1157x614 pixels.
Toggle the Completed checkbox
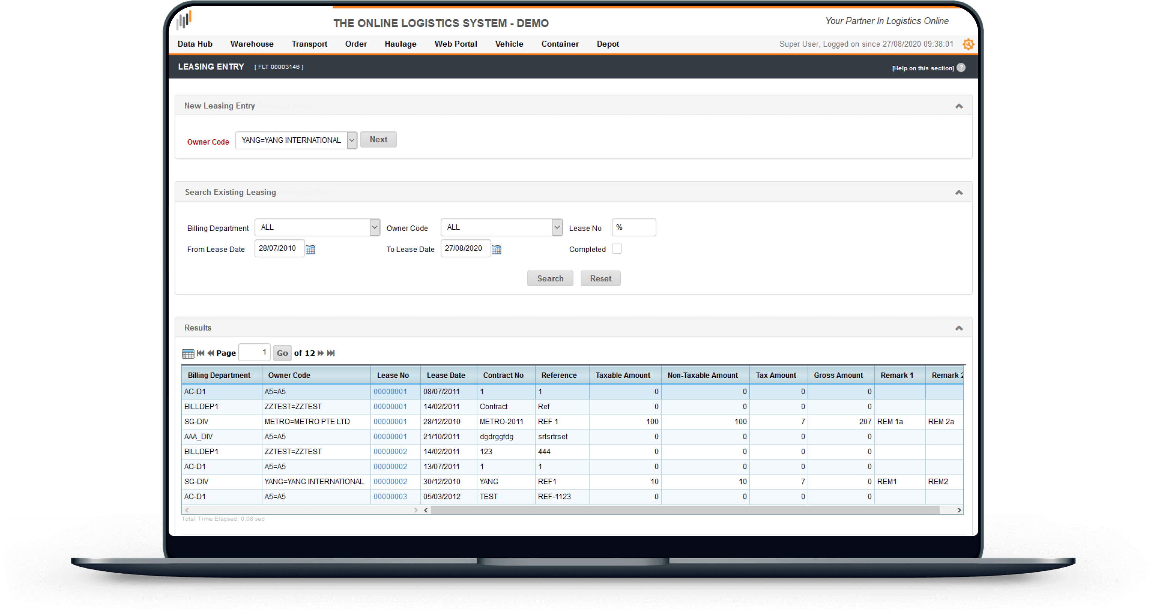[617, 249]
